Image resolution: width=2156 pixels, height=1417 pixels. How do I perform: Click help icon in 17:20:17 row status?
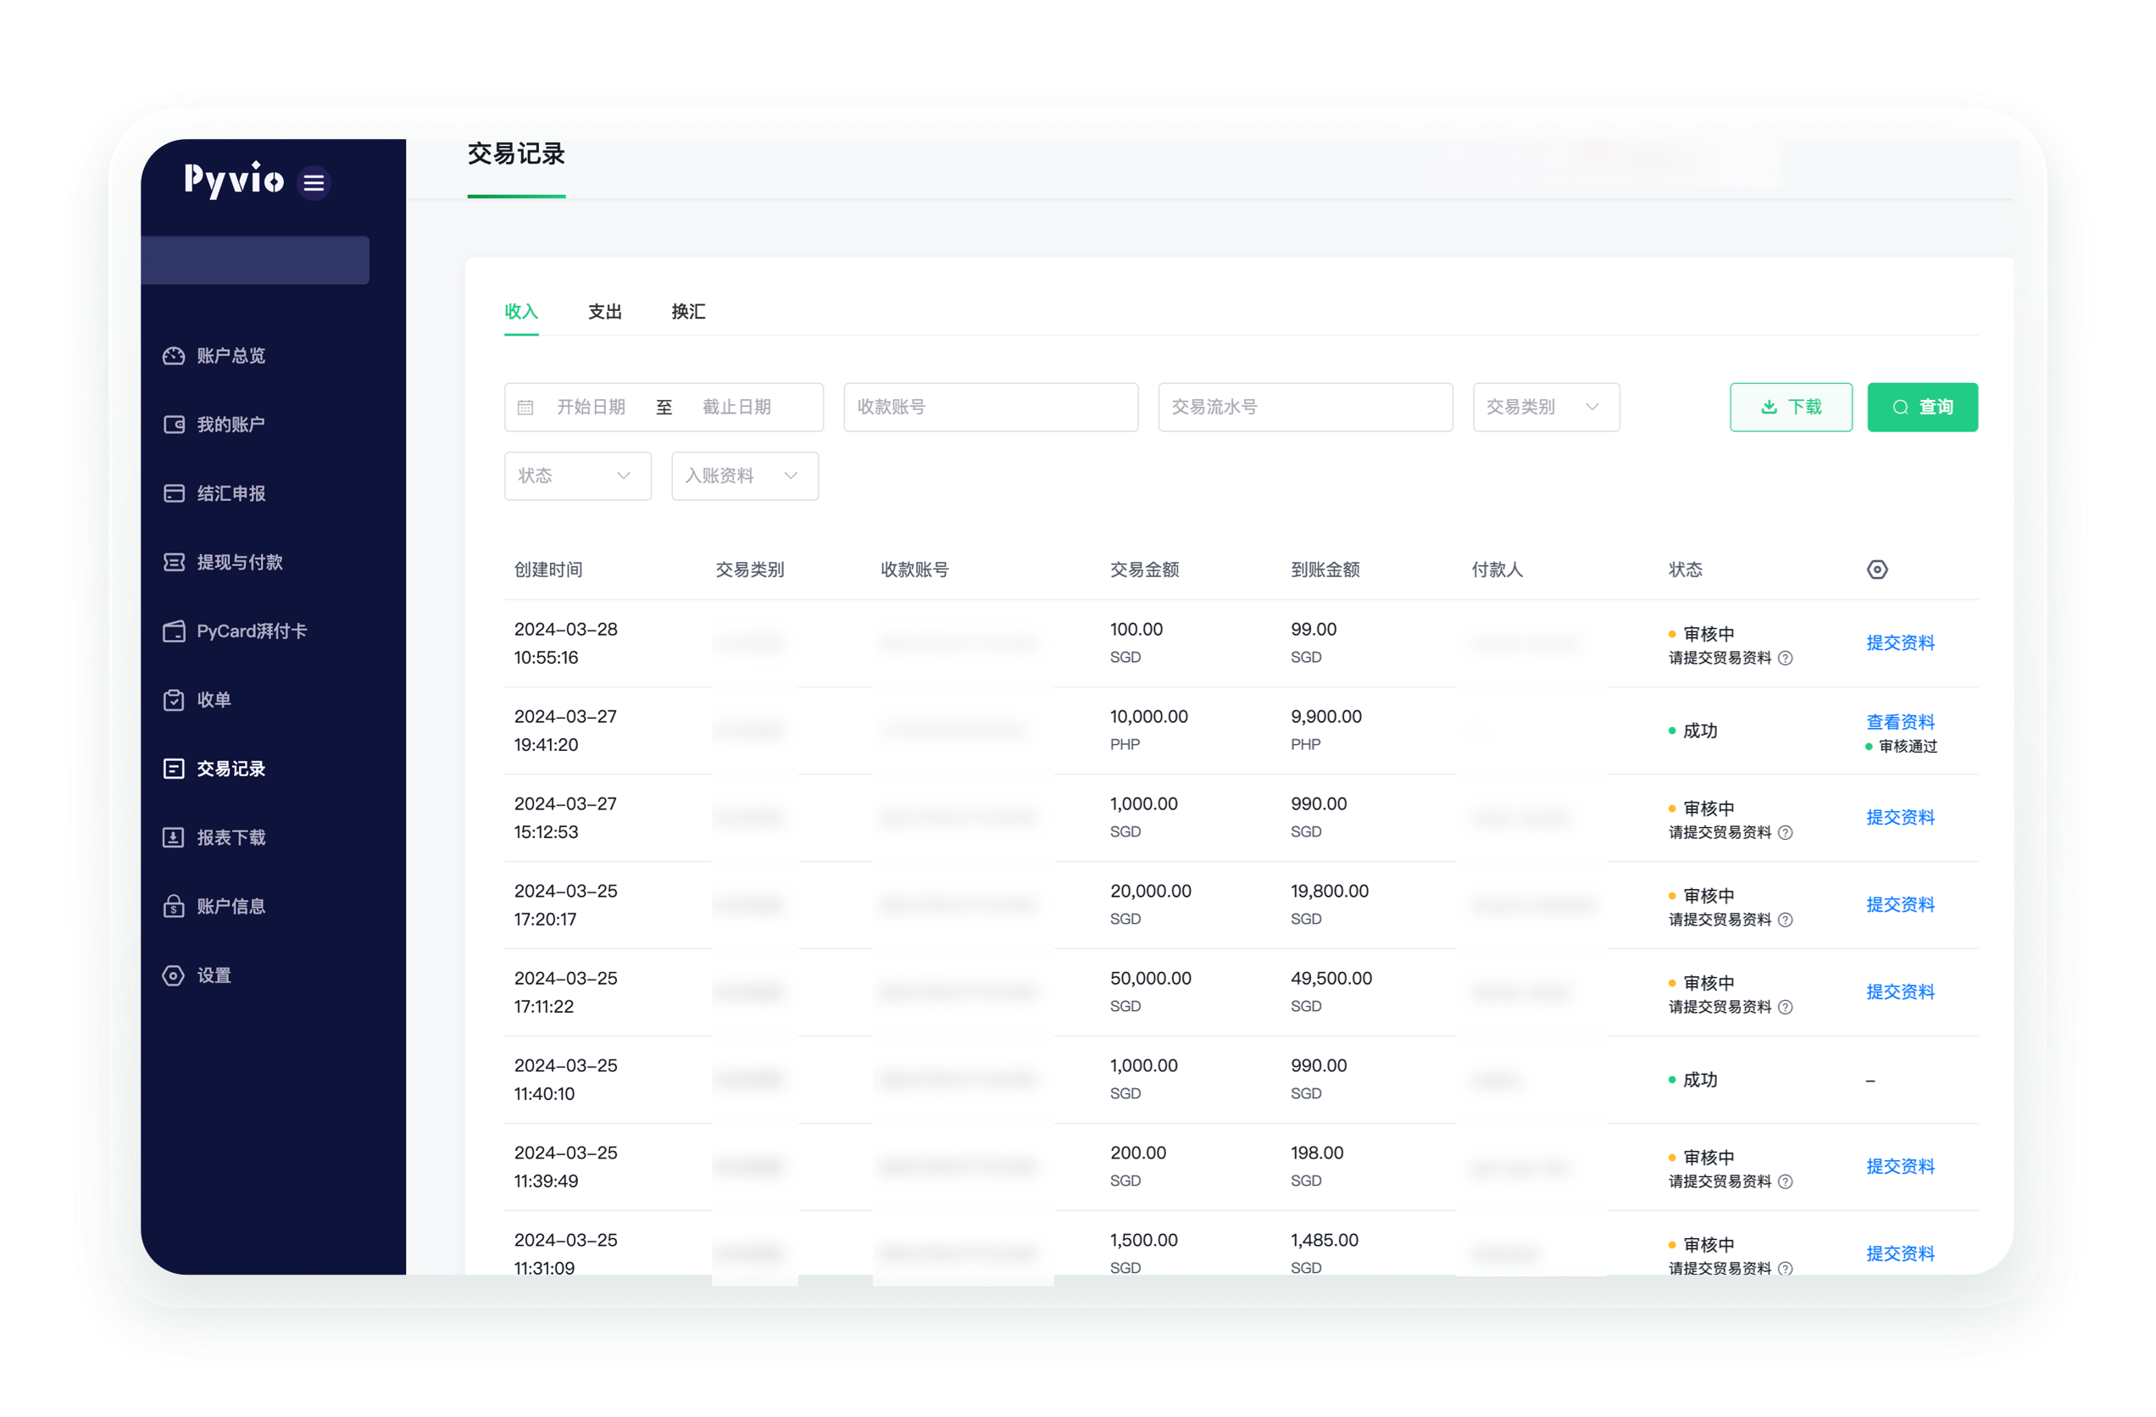click(1786, 920)
